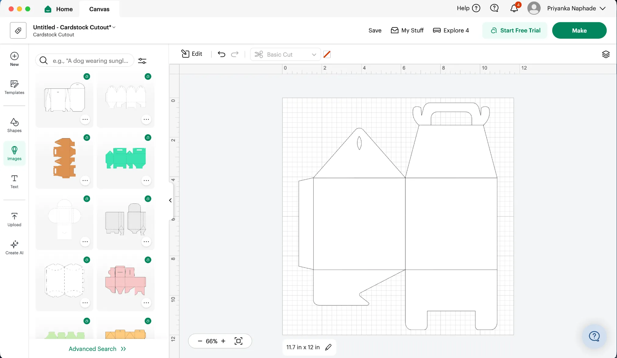Select the pillow box outline thumbnail
Image resolution: width=617 pixels, height=358 pixels.
(x=64, y=281)
